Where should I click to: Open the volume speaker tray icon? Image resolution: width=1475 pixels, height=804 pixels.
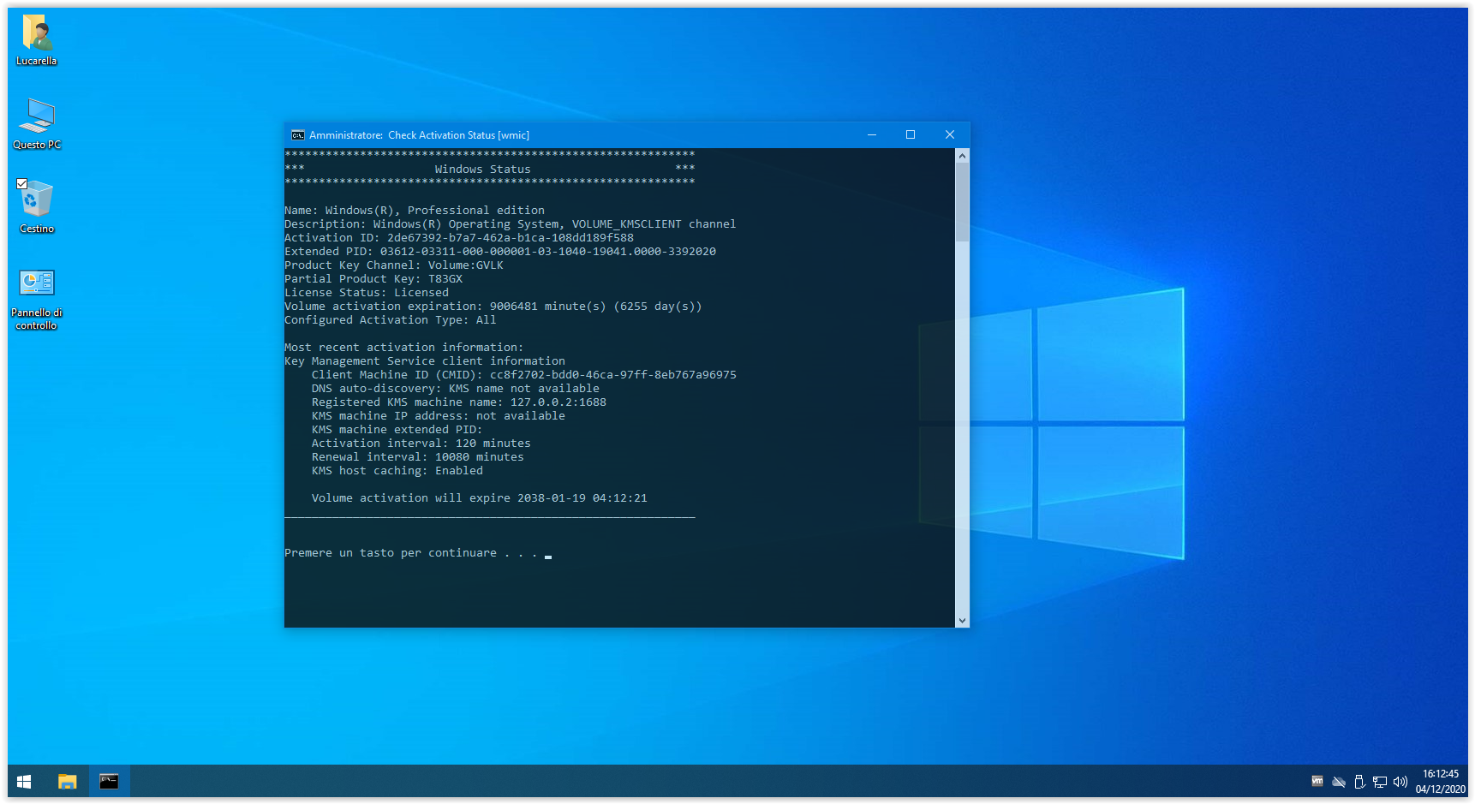pos(1400,782)
